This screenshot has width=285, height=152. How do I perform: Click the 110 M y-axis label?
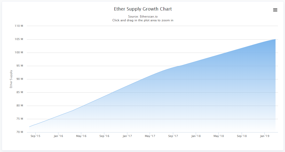coord(19,26)
